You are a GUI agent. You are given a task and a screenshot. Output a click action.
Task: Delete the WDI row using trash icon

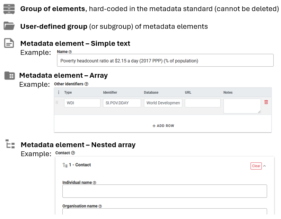pos(266,102)
